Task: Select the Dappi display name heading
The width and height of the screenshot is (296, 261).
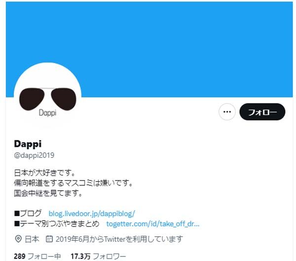Action: (28, 144)
